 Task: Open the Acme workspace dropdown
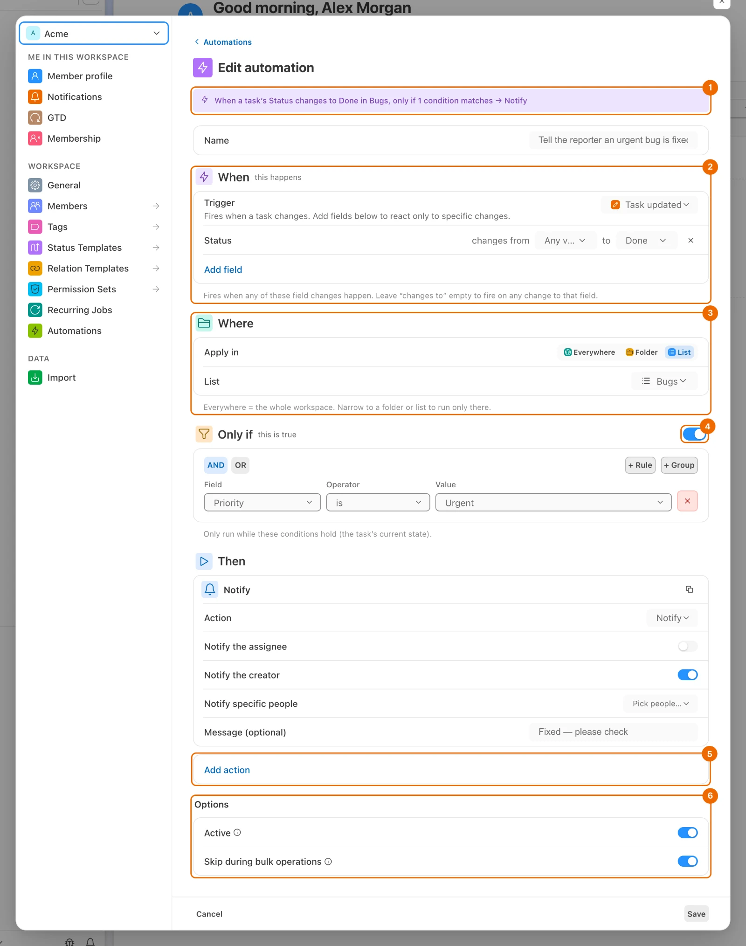point(94,34)
